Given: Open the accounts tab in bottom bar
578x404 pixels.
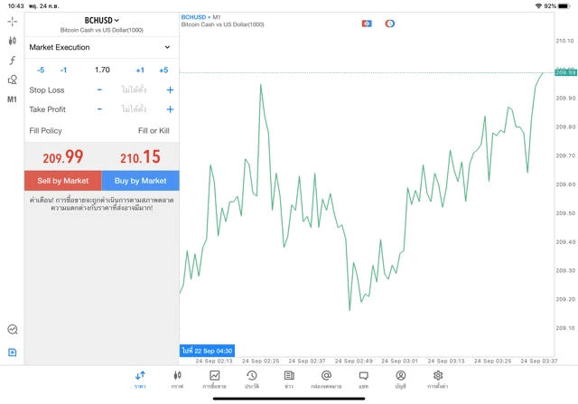Looking at the screenshot, I should point(401,380).
